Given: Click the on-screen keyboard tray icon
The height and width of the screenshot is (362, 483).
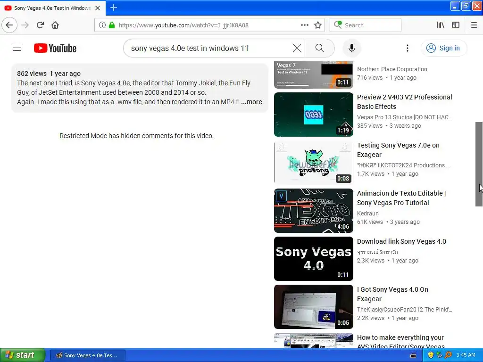Looking at the screenshot, I should pyautogui.click(x=413, y=355).
